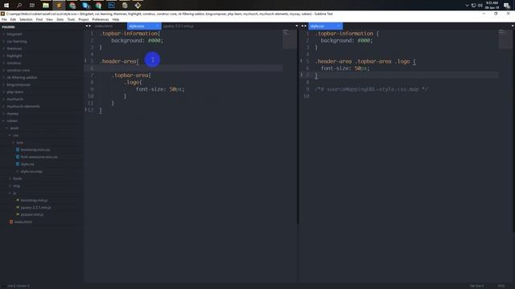Open Task View from the taskbar
Screen dimensions: 515x289
(32, 6)
